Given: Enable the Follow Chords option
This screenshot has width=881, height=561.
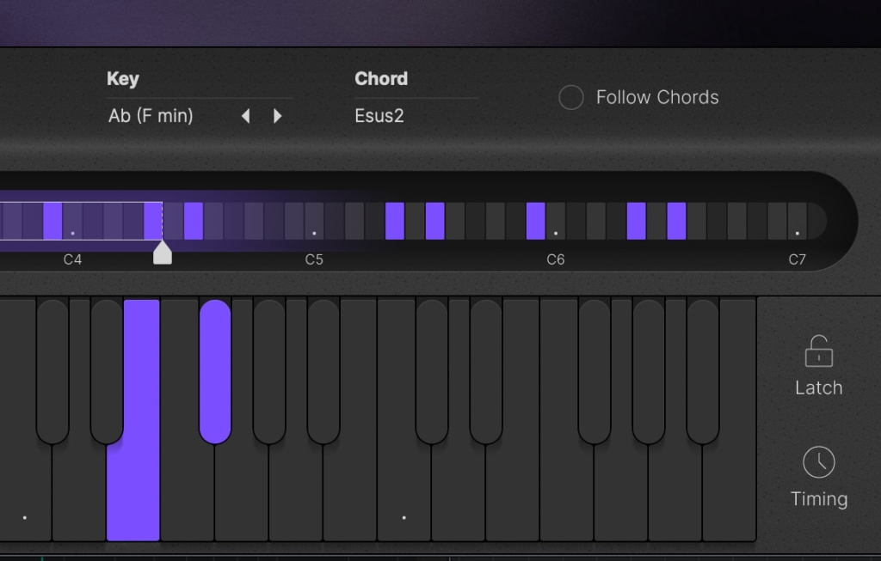Looking at the screenshot, I should (571, 97).
